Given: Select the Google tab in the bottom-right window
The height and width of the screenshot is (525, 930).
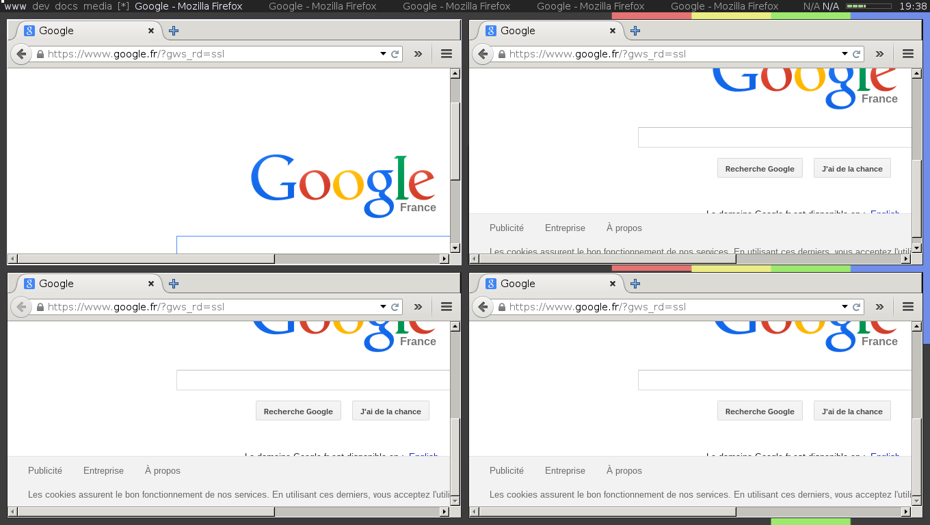Looking at the screenshot, I should 547,284.
